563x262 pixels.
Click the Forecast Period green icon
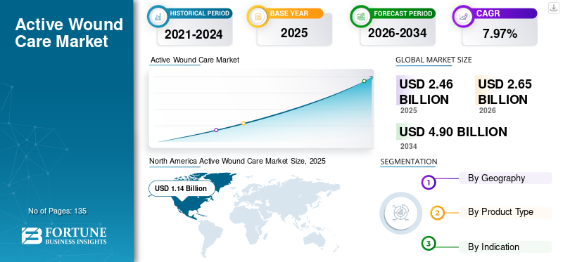pyautogui.click(x=361, y=16)
